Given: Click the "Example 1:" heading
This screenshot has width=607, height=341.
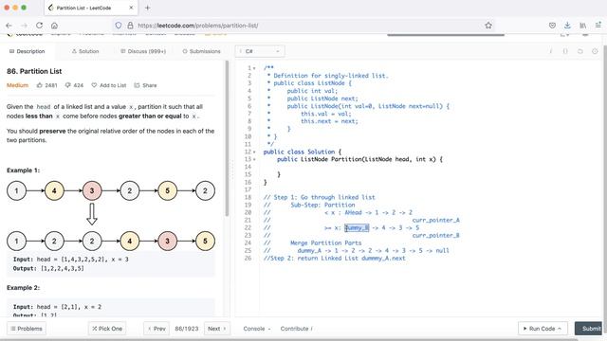Looking at the screenshot, I should pos(23,170).
